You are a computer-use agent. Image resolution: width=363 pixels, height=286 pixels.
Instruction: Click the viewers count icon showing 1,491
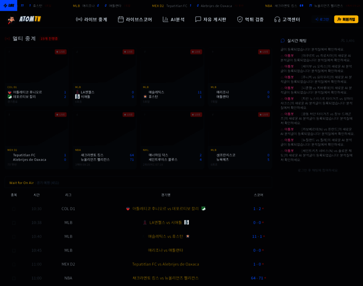(342, 41)
